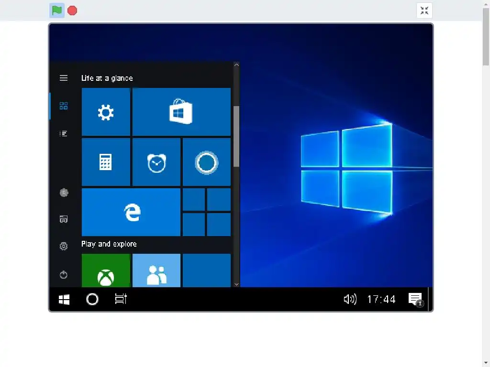Click the 'Life at a glance' heading
The height and width of the screenshot is (367, 490).
tap(107, 78)
